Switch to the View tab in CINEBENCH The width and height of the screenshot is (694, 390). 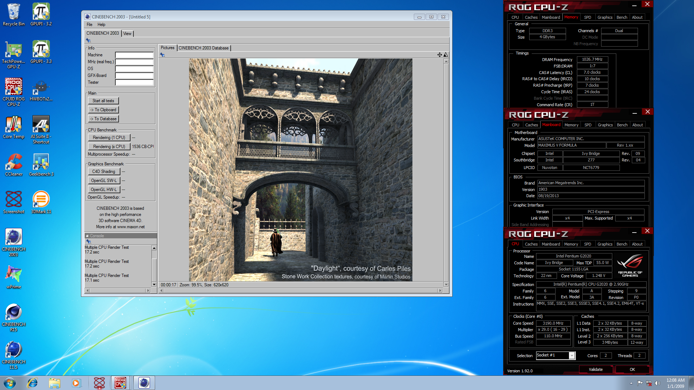click(x=127, y=34)
